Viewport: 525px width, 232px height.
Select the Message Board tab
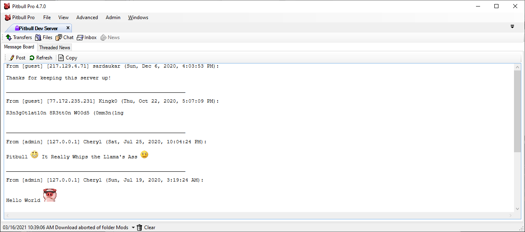19,47
